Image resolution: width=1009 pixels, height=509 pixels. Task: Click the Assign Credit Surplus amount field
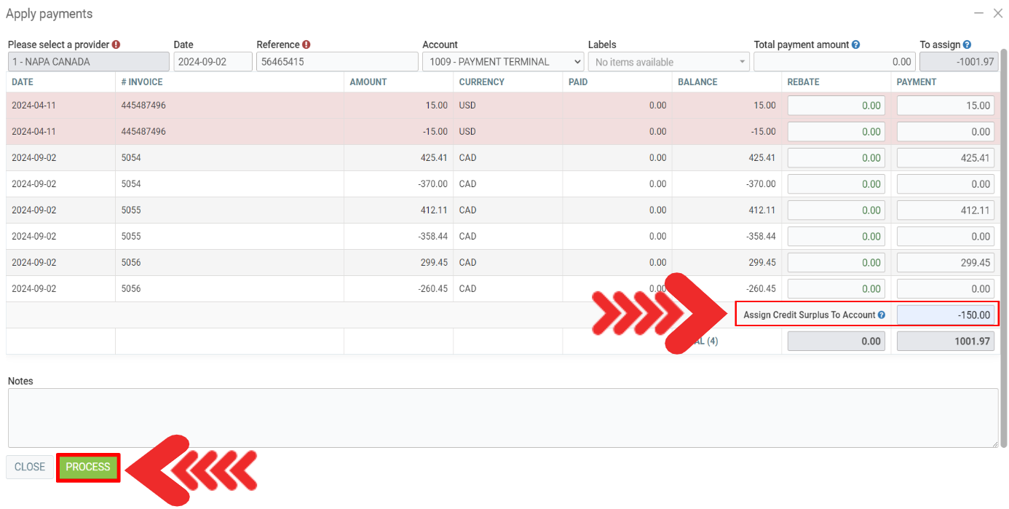click(945, 315)
